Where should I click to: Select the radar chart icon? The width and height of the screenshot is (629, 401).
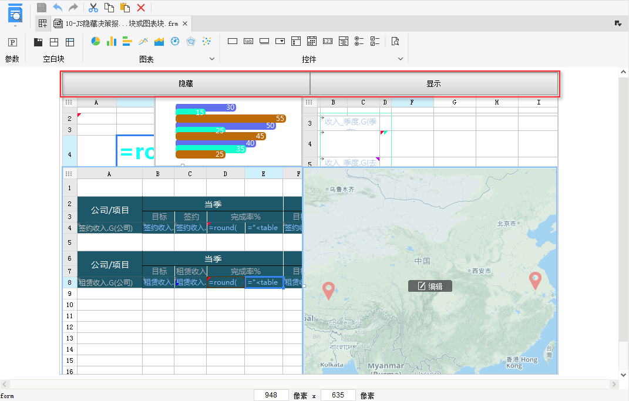190,41
